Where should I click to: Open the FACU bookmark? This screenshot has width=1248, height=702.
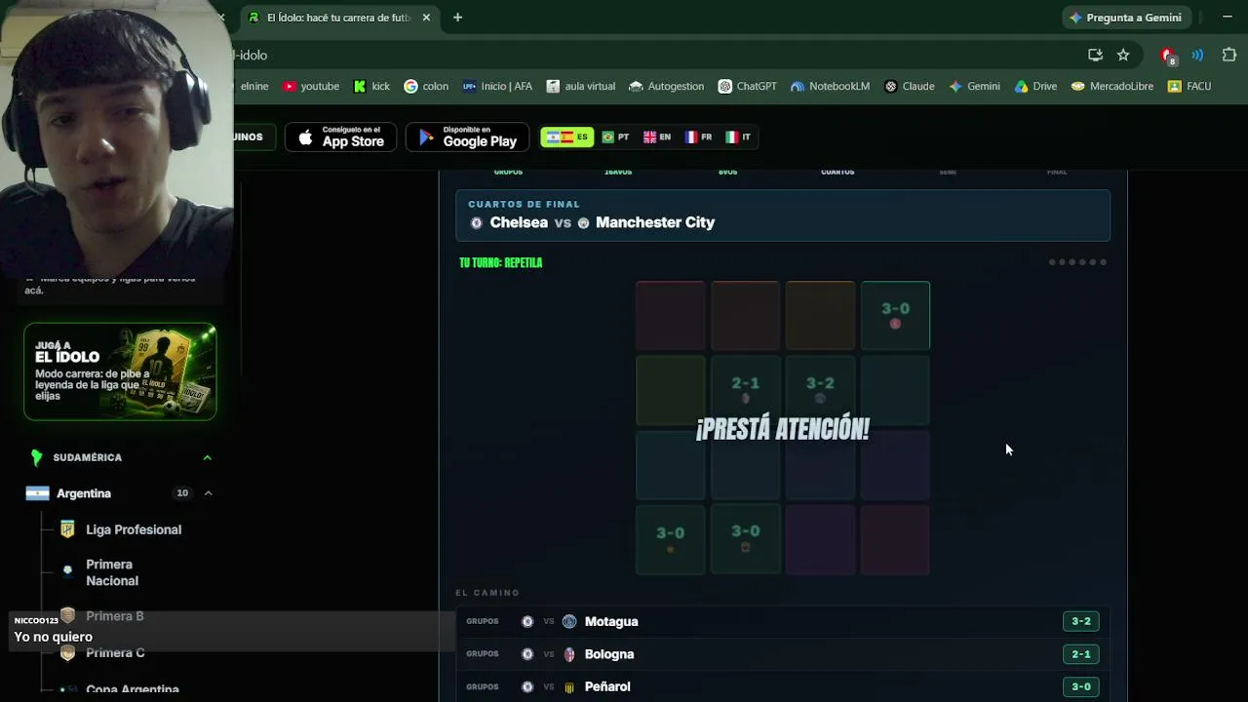tap(1189, 86)
